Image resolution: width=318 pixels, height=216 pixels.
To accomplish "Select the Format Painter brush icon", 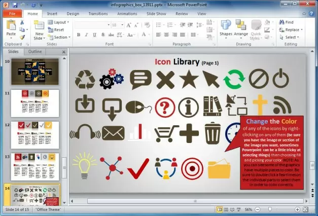I will tap(22, 37).
